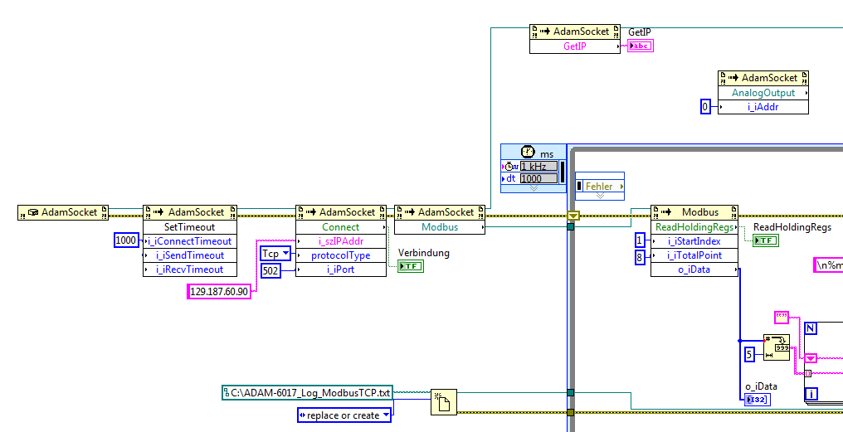Screen dimensions: 843x432
Task: Expand the Fehler node double chevron
Action: [600, 196]
